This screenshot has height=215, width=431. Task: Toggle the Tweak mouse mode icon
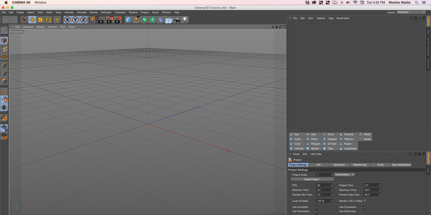pyautogui.click(x=4, y=99)
